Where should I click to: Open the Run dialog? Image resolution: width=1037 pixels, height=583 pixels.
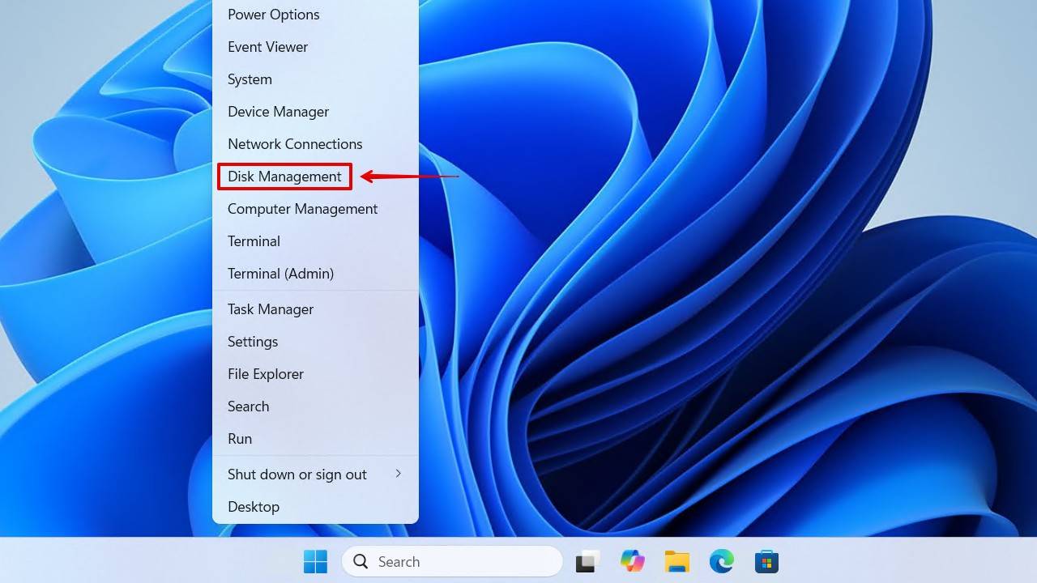coord(240,439)
